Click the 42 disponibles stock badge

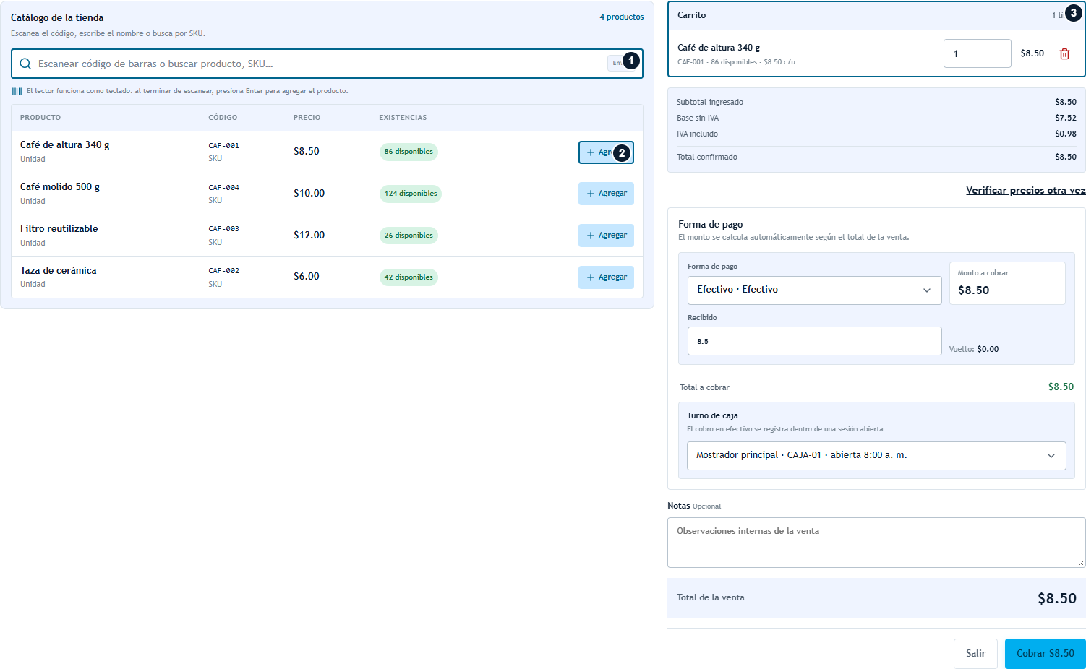pyautogui.click(x=409, y=277)
